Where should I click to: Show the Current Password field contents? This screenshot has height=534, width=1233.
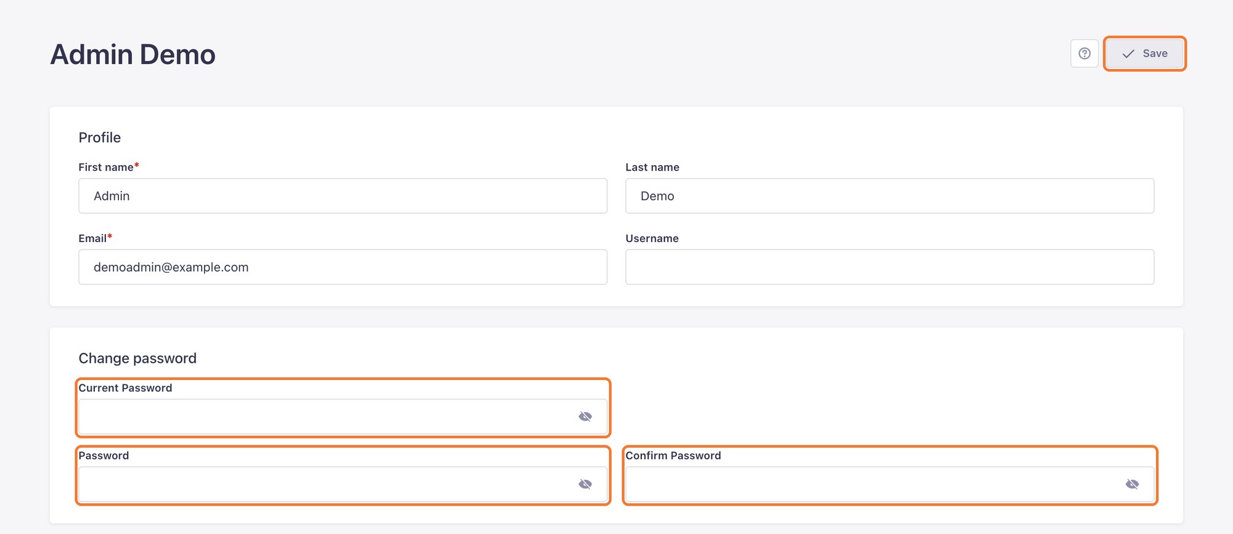click(x=585, y=417)
